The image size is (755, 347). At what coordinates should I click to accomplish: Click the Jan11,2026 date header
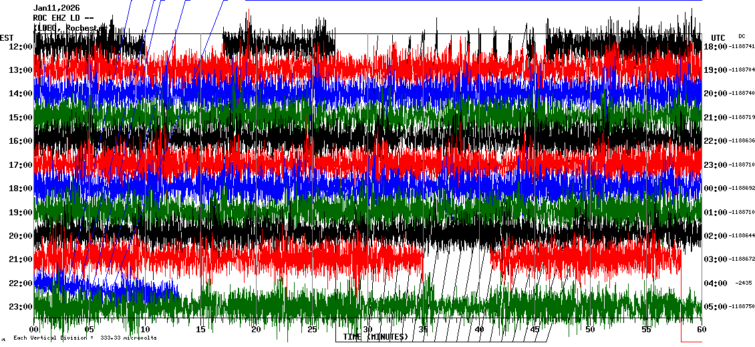click(57, 8)
